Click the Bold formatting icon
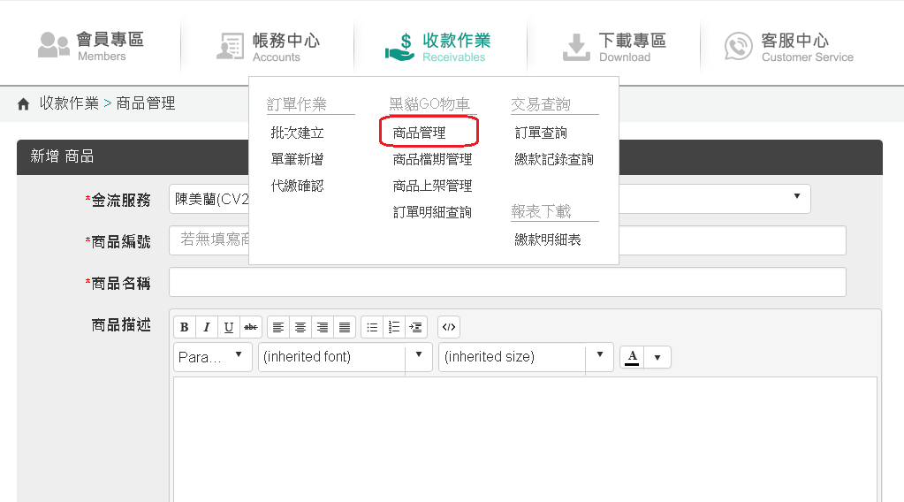The image size is (904, 502). [185, 327]
